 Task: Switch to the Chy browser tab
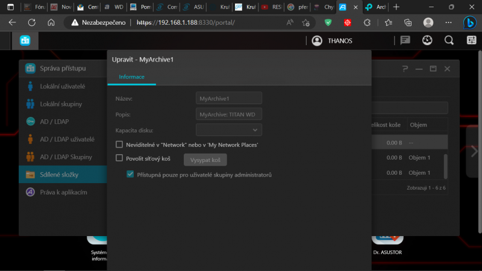pos(324,7)
